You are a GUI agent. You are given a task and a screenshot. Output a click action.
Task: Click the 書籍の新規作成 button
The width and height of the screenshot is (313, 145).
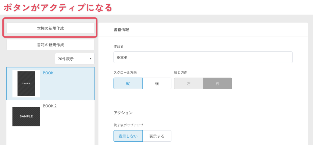[50, 45]
